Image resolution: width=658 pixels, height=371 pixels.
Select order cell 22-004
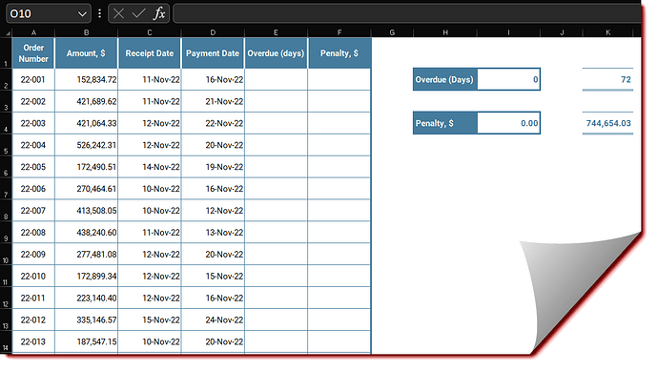tap(33, 145)
